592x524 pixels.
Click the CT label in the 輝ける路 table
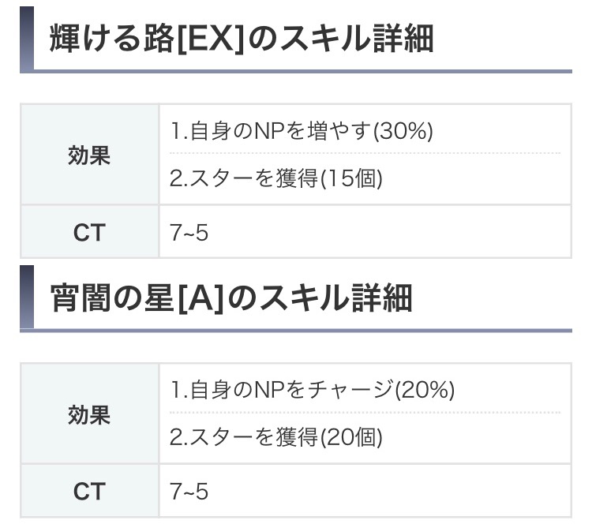[89, 232]
